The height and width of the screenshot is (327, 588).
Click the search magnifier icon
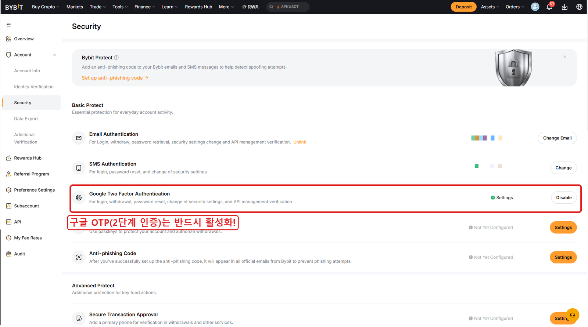point(271,7)
